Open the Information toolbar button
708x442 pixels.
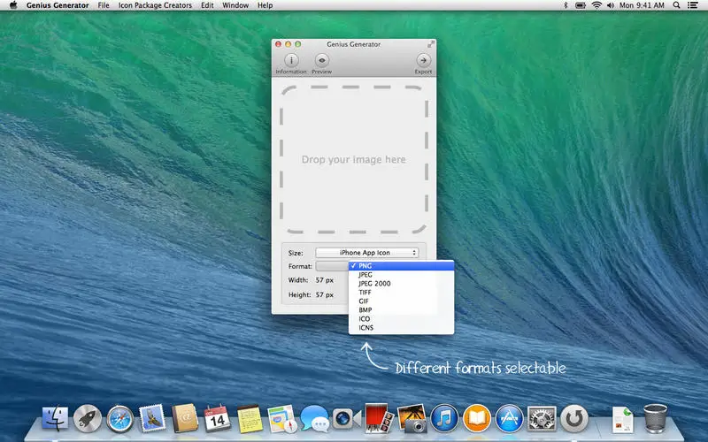click(x=291, y=64)
